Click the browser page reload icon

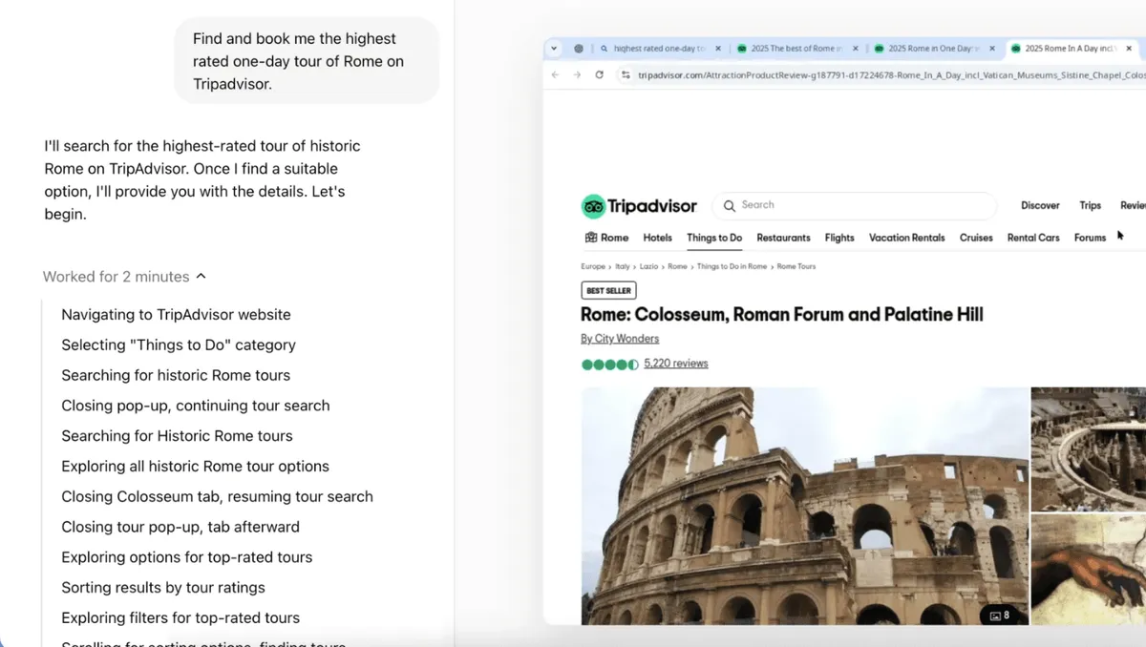tap(599, 74)
